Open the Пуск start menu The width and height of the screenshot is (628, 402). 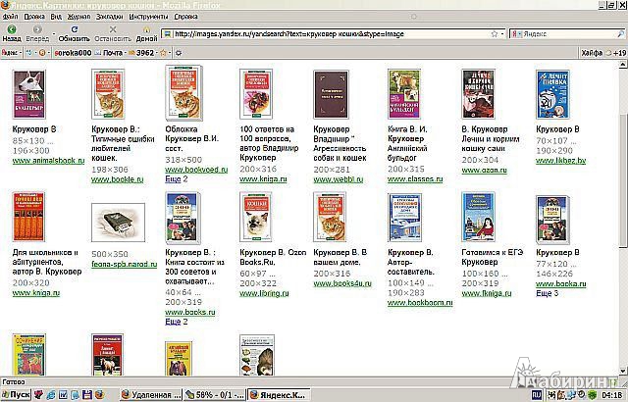(x=16, y=395)
